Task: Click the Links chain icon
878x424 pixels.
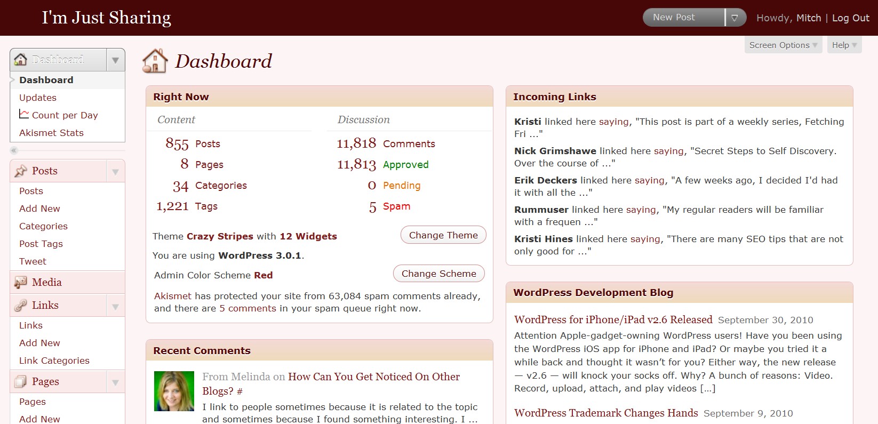Action: (21, 306)
